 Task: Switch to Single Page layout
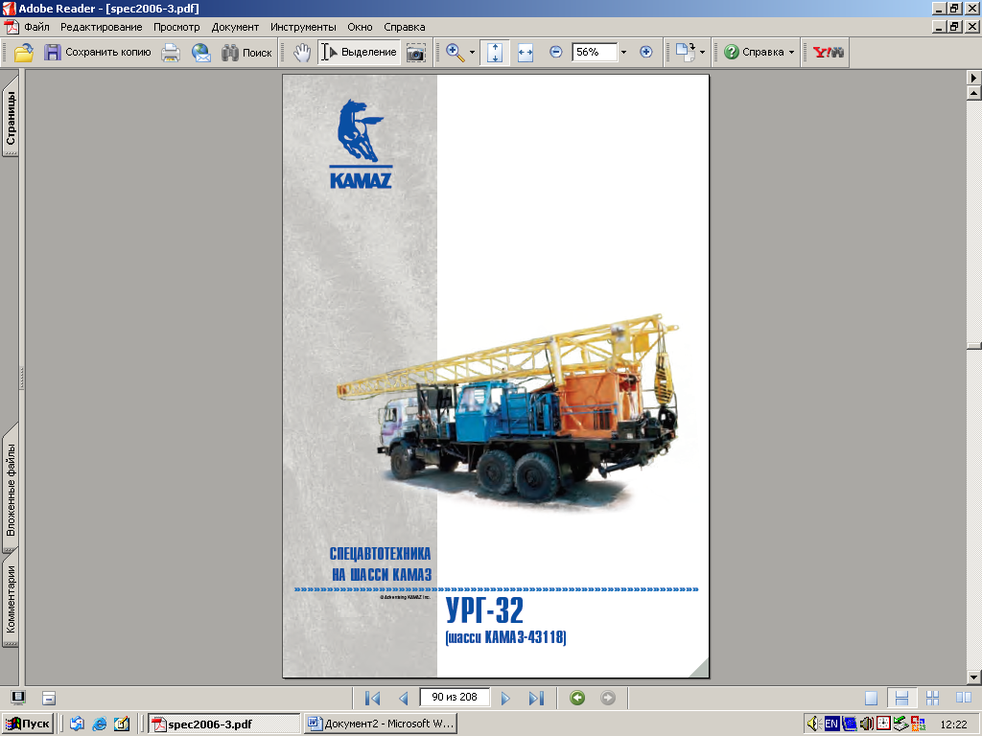click(x=871, y=698)
